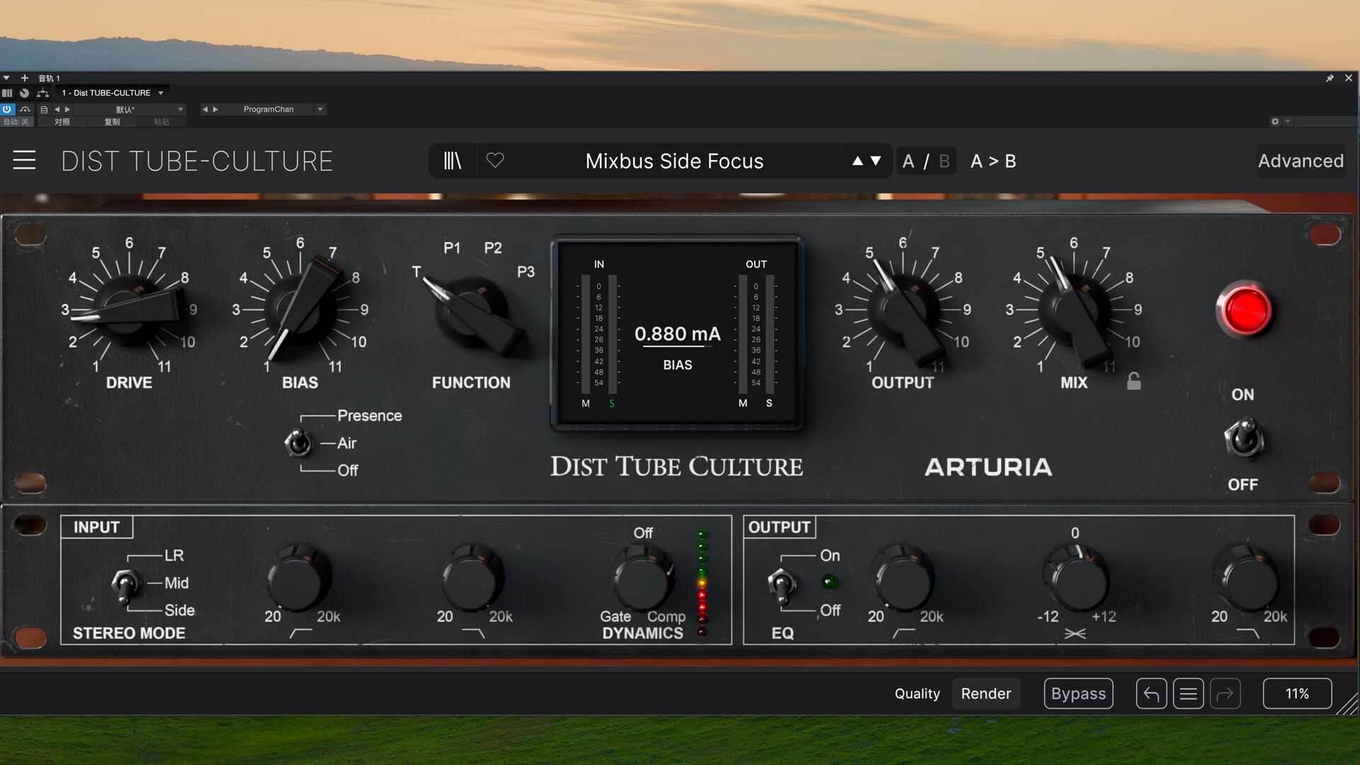1360x765 pixels.
Task: Favorite the preset with the heart icon
Action: (x=495, y=161)
